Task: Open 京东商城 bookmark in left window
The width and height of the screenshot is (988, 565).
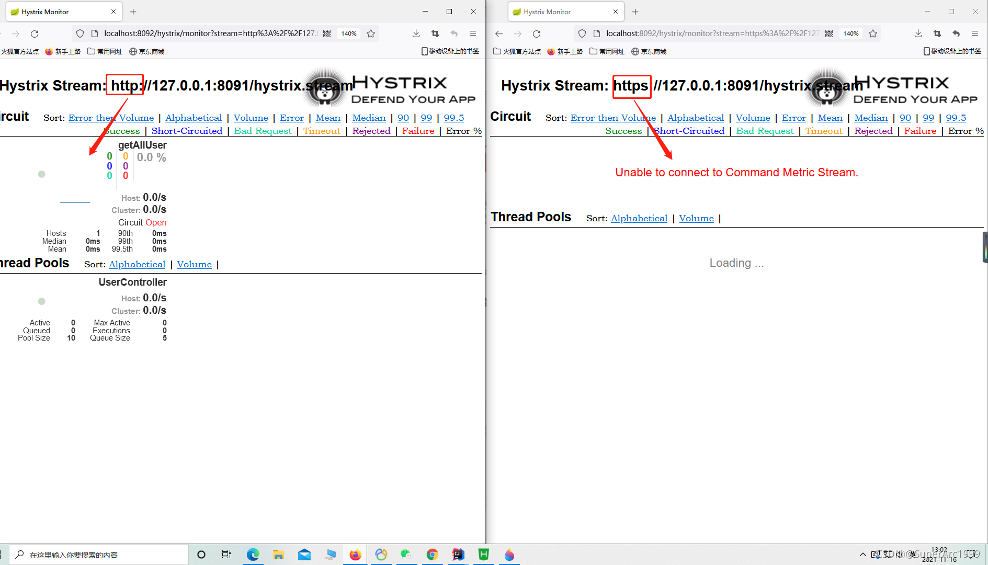Action: [147, 51]
